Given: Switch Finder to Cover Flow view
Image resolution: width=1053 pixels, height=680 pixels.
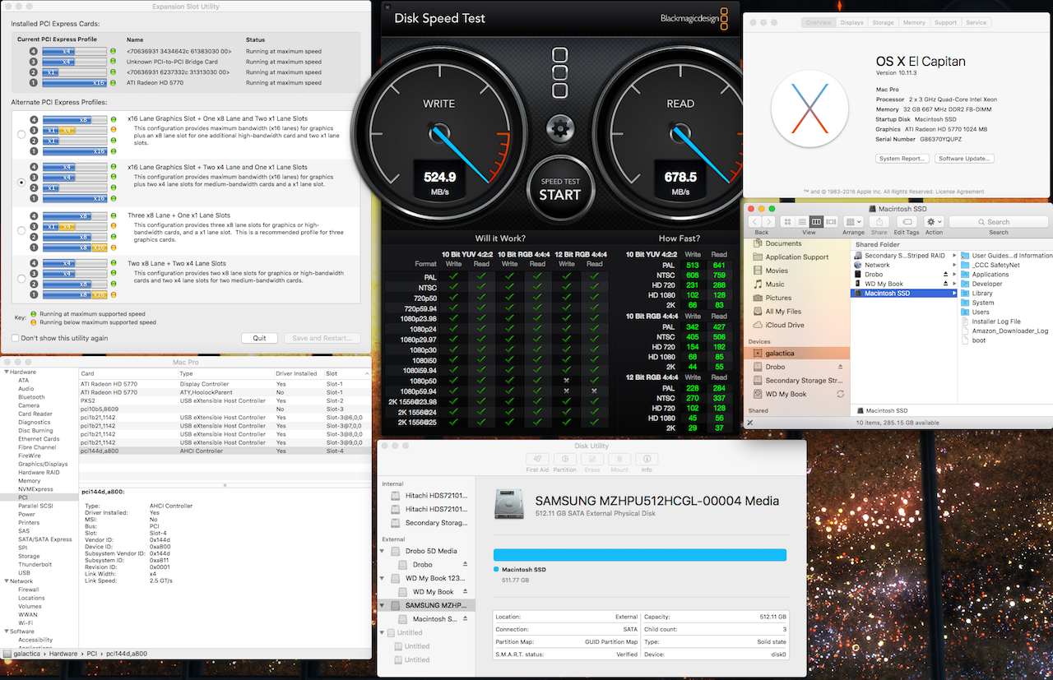Looking at the screenshot, I should point(831,222).
